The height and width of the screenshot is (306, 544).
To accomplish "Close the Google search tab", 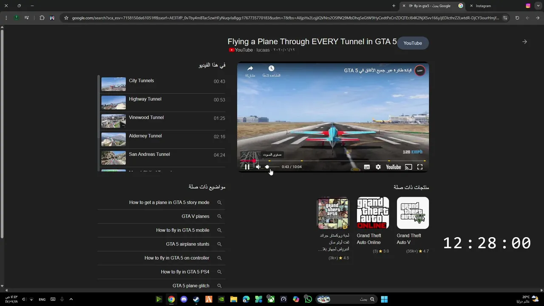I will pyautogui.click(x=404, y=6).
